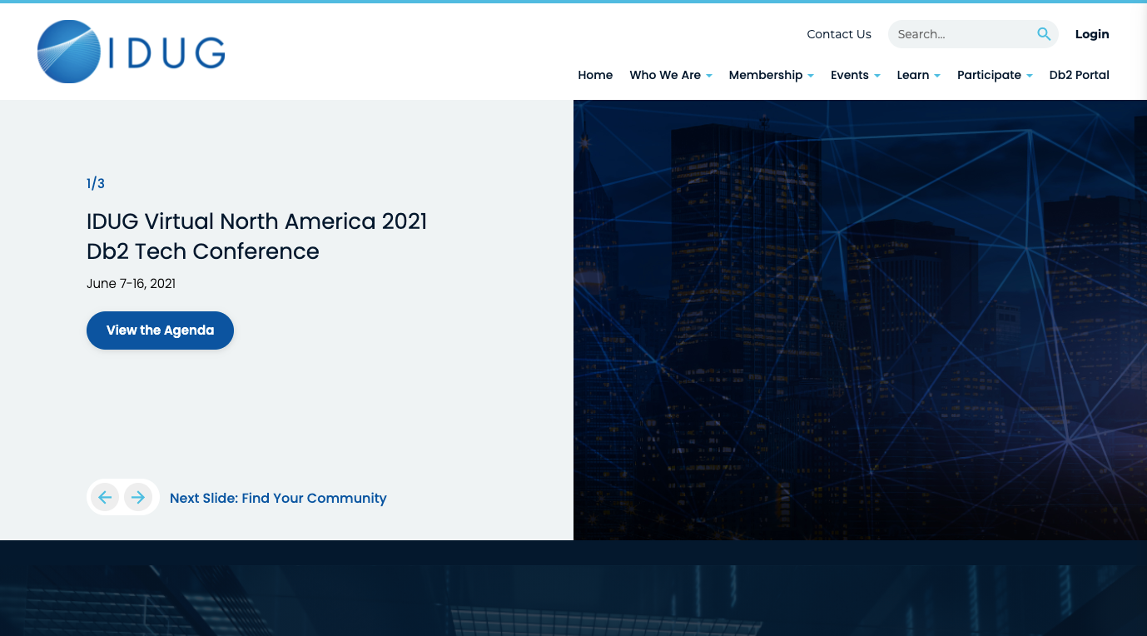
Task: Click the 1/3 slide counter text
Action: tap(96, 184)
